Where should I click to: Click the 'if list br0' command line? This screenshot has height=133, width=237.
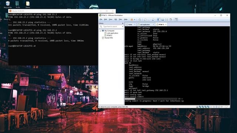click(133, 61)
